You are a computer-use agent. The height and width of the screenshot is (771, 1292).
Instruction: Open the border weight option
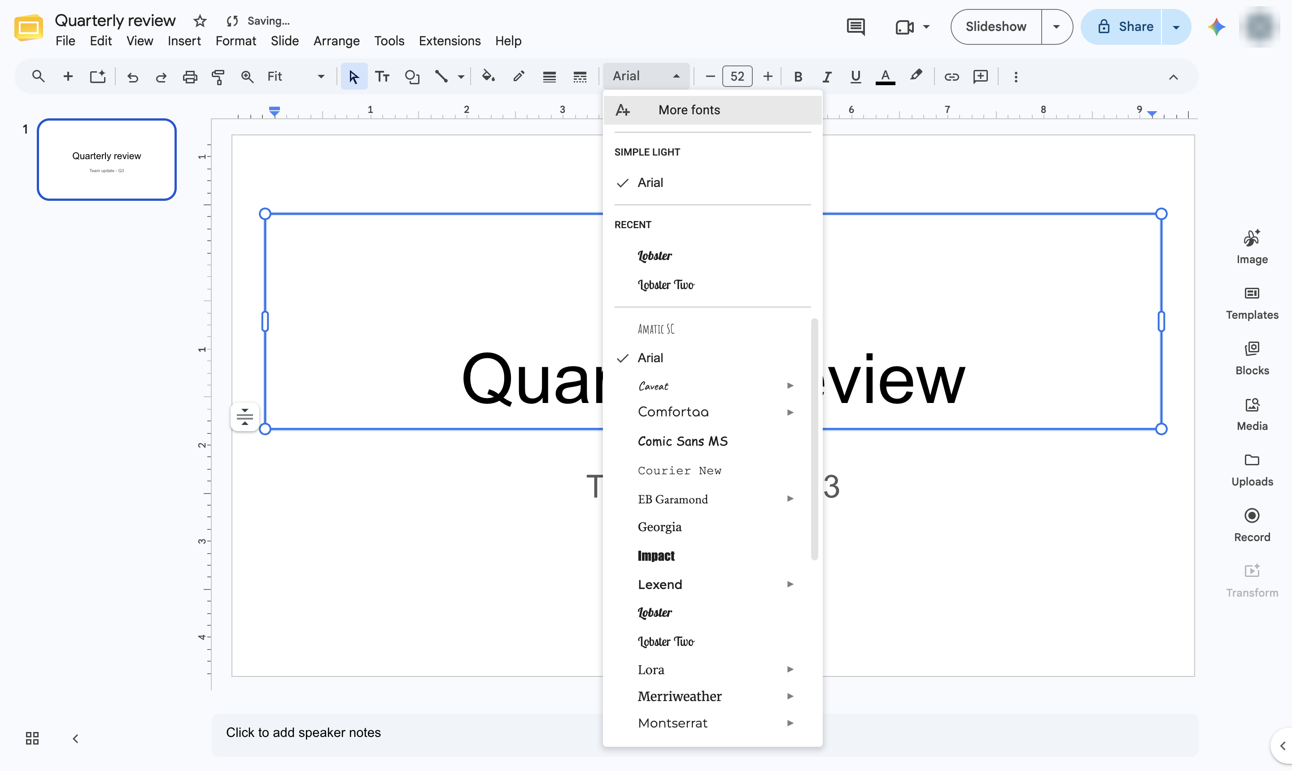[x=549, y=77]
